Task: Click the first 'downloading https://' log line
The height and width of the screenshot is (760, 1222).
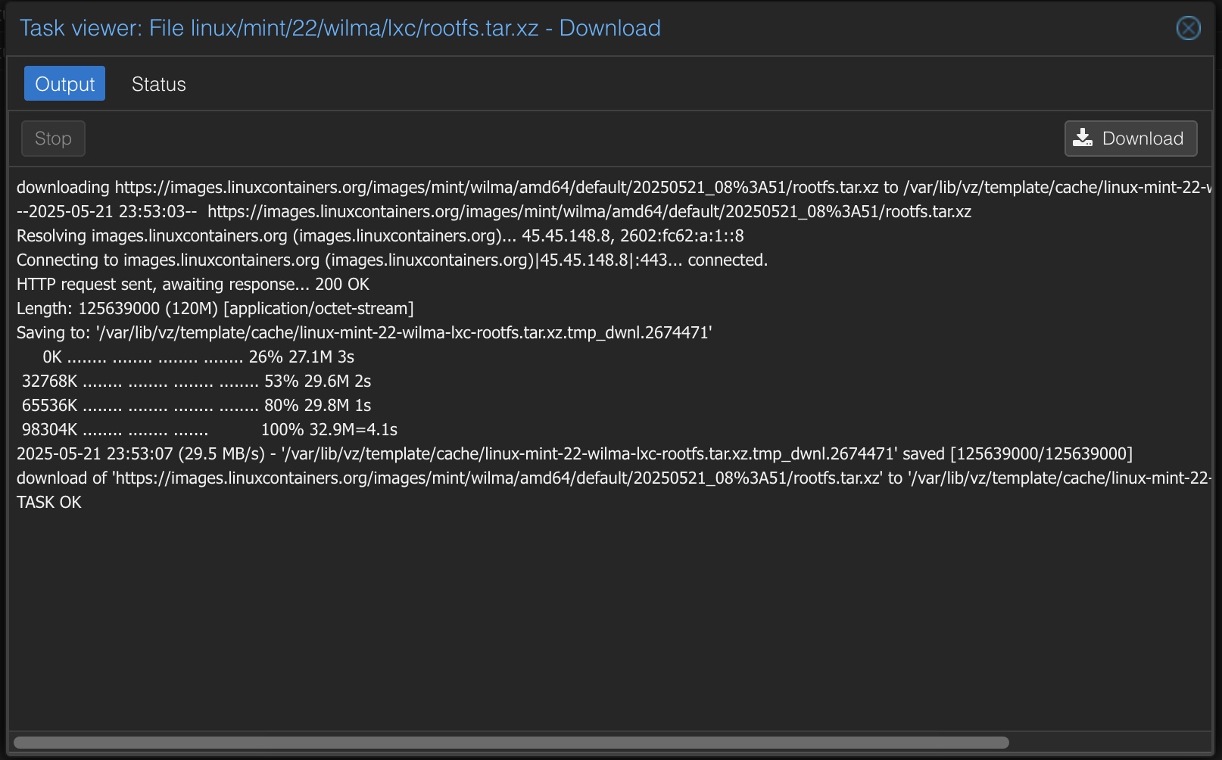Action: pyautogui.click(x=606, y=188)
